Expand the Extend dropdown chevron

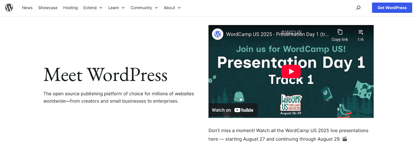tap(101, 8)
